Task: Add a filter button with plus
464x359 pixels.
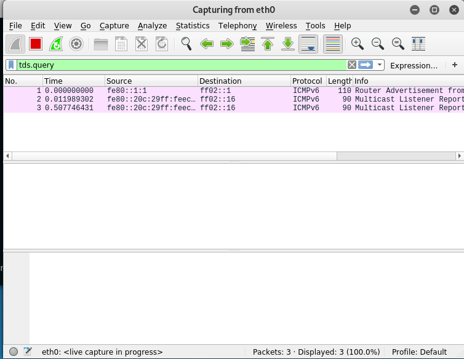Action: 455,65
